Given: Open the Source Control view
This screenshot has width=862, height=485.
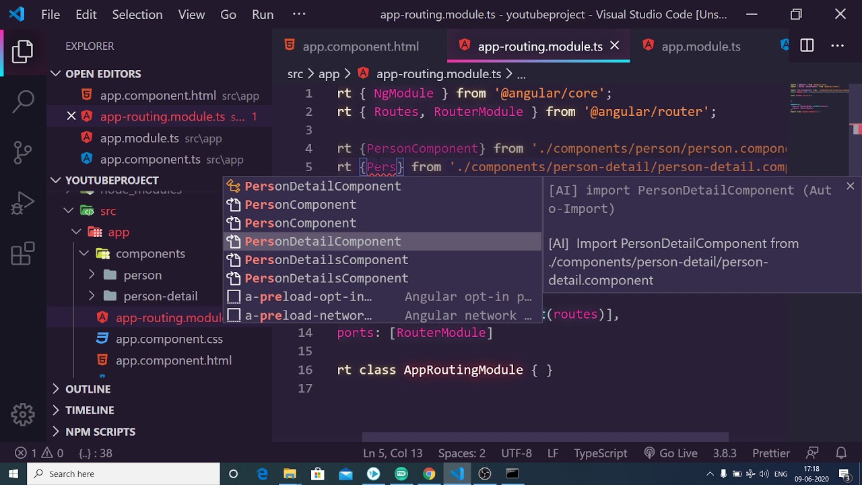Looking at the screenshot, I should (x=23, y=152).
